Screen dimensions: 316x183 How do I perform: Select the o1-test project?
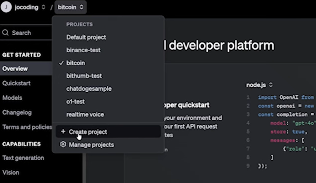[75, 102]
